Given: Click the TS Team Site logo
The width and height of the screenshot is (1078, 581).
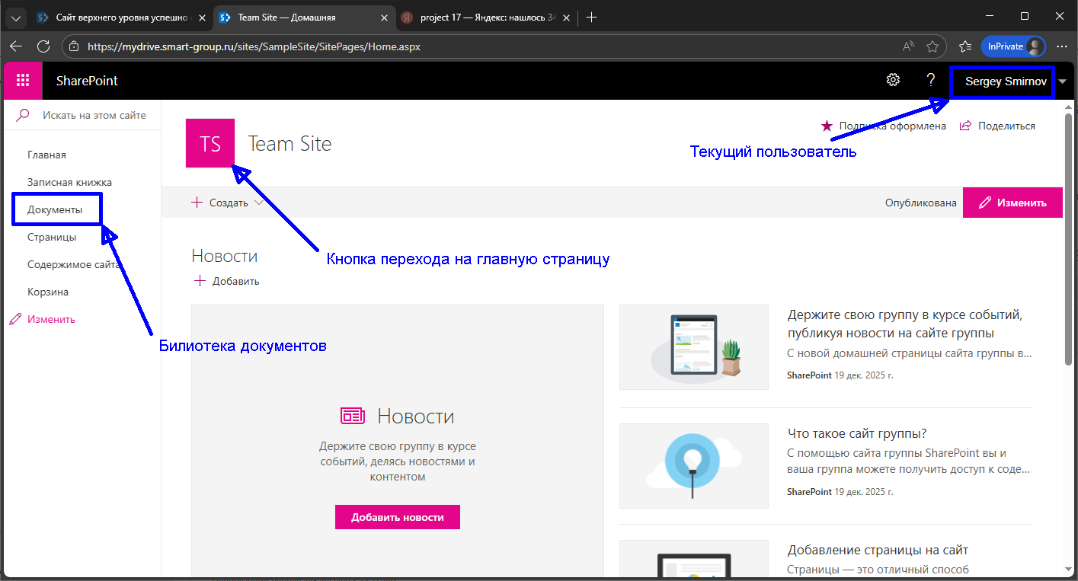Looking at the screenshot, I should (210, 143).
